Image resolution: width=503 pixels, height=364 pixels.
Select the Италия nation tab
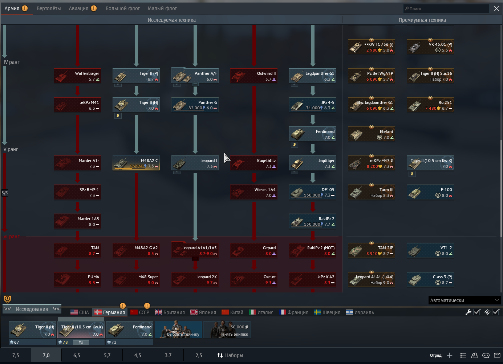(x=261, y=312)
